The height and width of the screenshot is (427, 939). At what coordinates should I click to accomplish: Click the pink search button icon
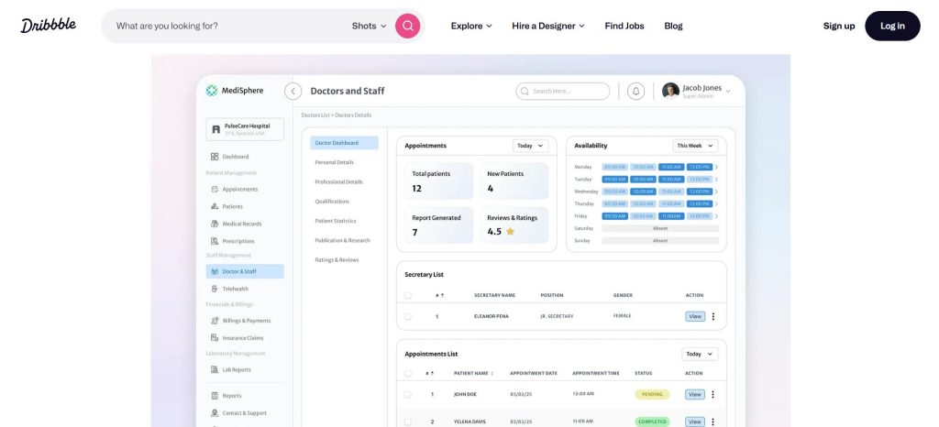point(407,26)
